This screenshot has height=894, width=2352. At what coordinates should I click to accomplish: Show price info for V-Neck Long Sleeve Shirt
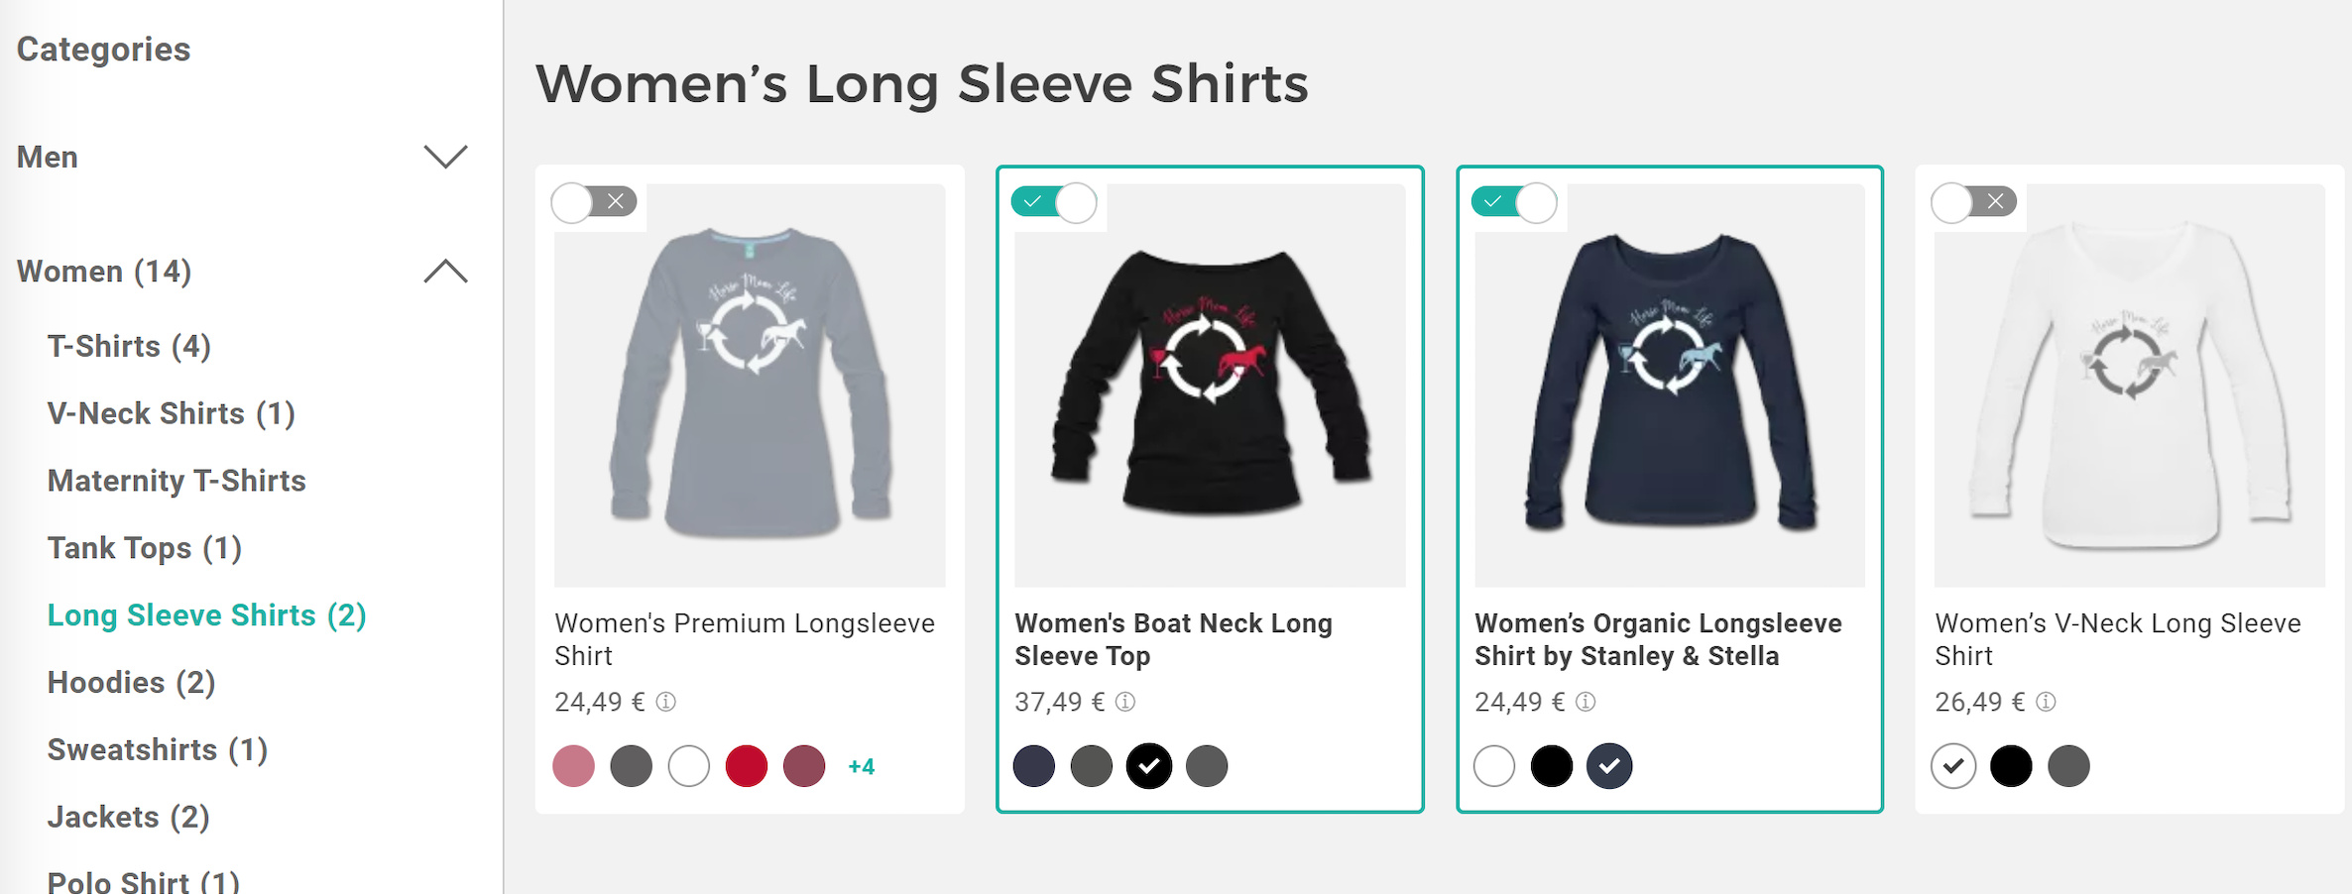pos(2046,702)
